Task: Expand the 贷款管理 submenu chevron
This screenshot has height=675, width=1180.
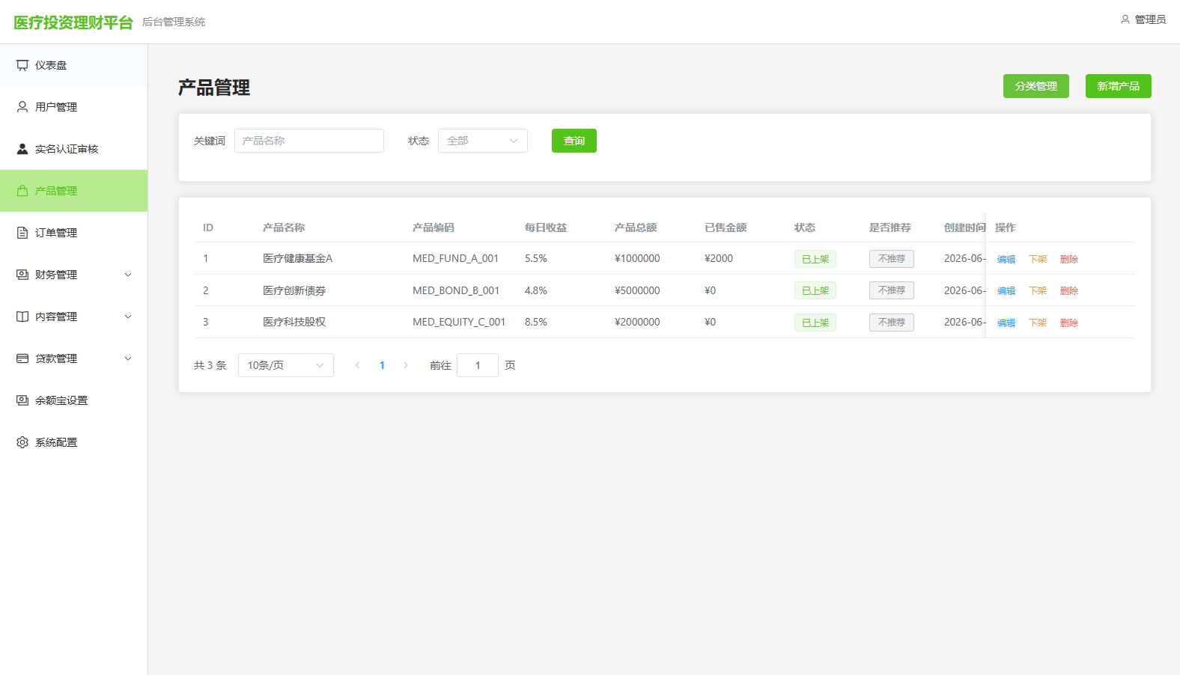Action: (128, 358)
